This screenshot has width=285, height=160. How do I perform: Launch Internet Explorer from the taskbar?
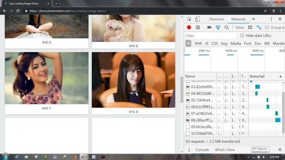pos(17,157)
